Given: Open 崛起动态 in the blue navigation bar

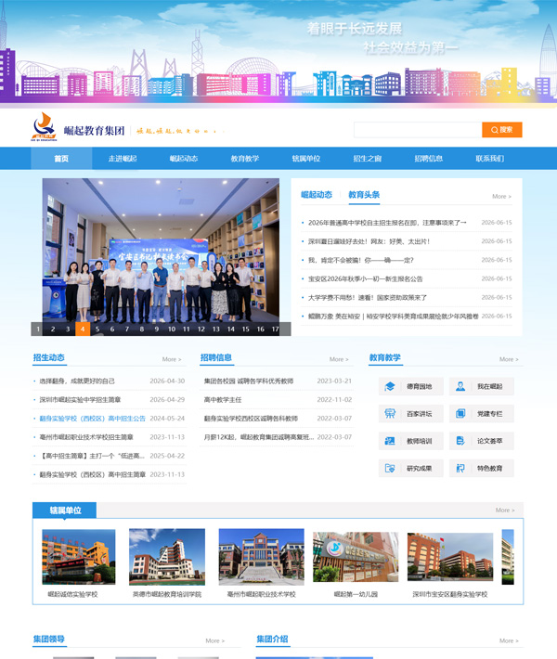Looking at the screenshot, I should (184, 159).
